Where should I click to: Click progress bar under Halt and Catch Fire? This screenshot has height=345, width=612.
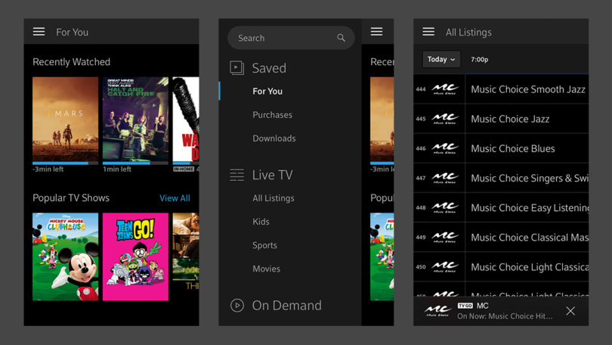135,163
